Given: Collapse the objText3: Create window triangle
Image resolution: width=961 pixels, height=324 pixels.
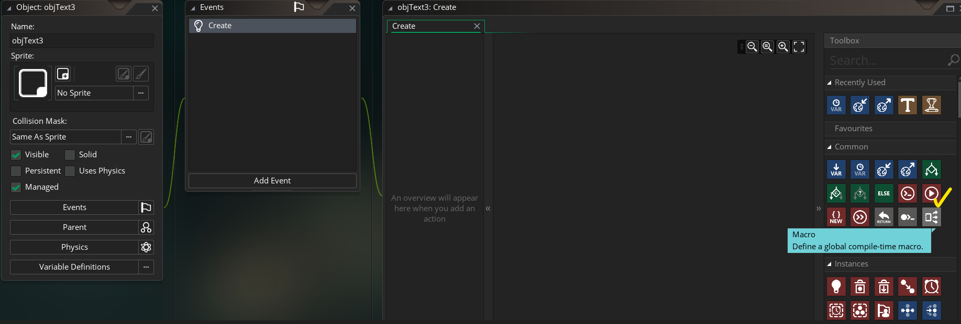Looking at the screenshot, I should tap(390, 8).
